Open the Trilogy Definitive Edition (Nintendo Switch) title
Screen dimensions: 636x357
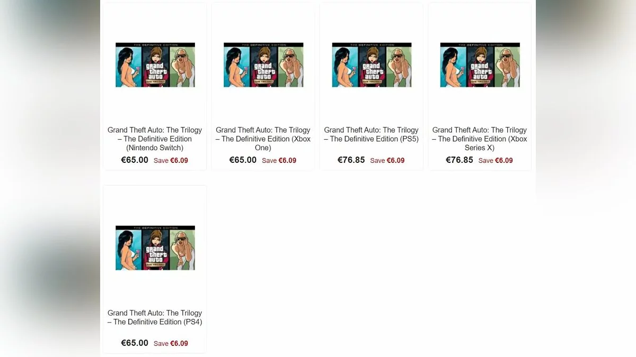point(155,139)
